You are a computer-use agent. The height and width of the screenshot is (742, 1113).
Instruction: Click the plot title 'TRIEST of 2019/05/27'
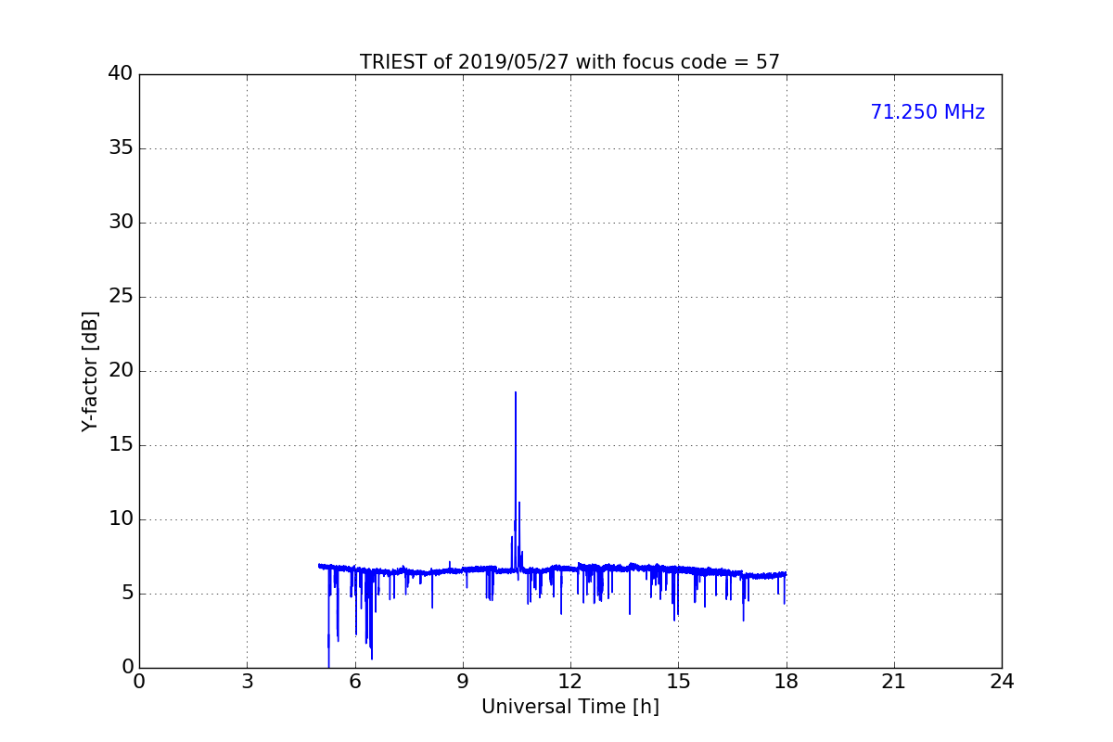pos(465,62)
